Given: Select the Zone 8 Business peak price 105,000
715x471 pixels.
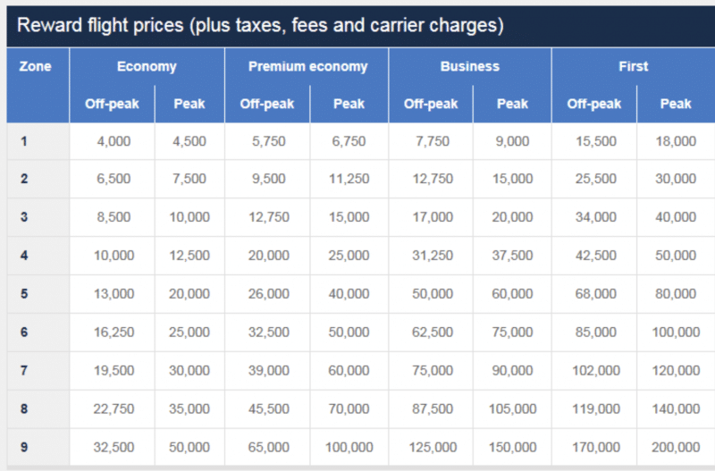Looking at the screenshot, I should 512,408.
